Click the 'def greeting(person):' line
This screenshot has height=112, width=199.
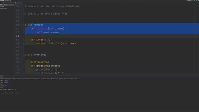[x=45, y=66]
